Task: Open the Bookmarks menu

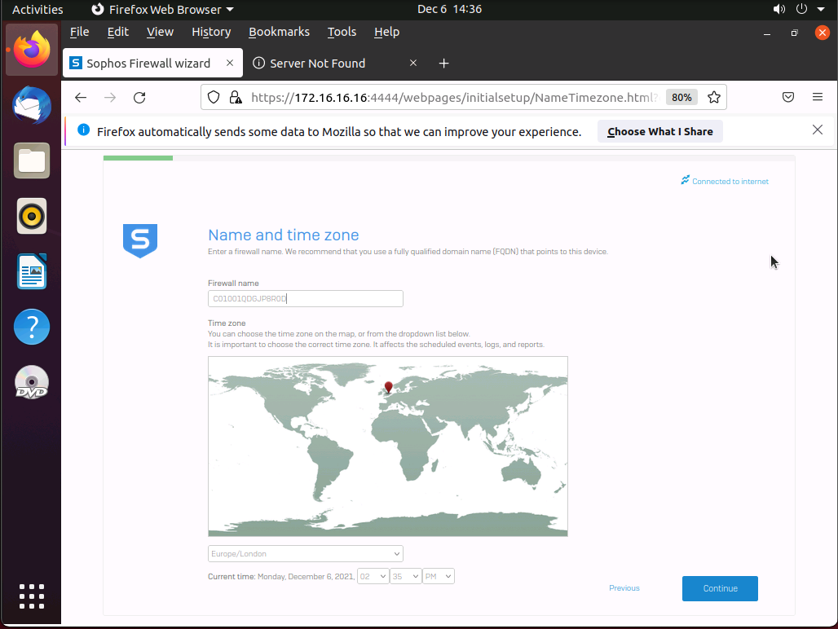Action: [x=279, y=32]
